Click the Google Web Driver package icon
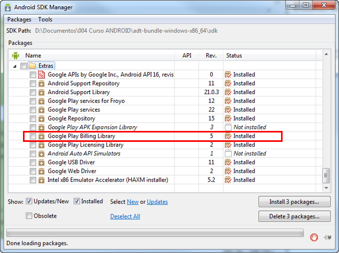 pyautogui.click(x=41, y=172)
